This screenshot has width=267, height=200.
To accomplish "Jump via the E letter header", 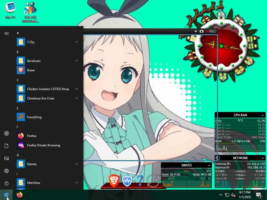I will coord(17,108).
